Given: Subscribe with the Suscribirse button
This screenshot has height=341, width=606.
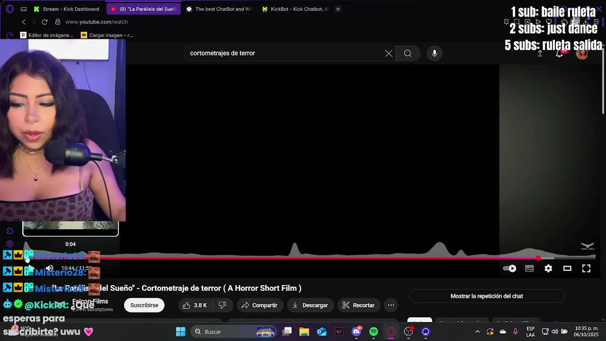Looking at the screenshot, I should click(x=144, y=305).
